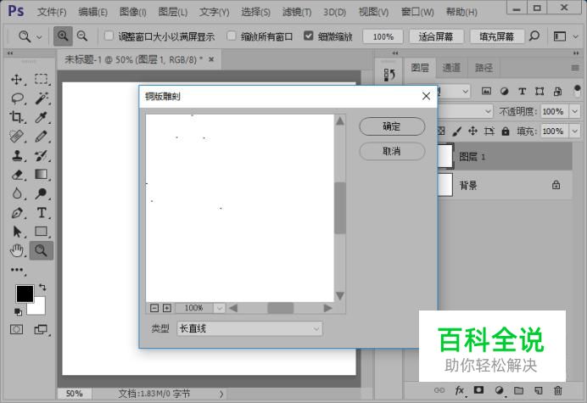Add a layer style fx
The height and width of the screenshot is (403, 587).
tap(460, 390)
